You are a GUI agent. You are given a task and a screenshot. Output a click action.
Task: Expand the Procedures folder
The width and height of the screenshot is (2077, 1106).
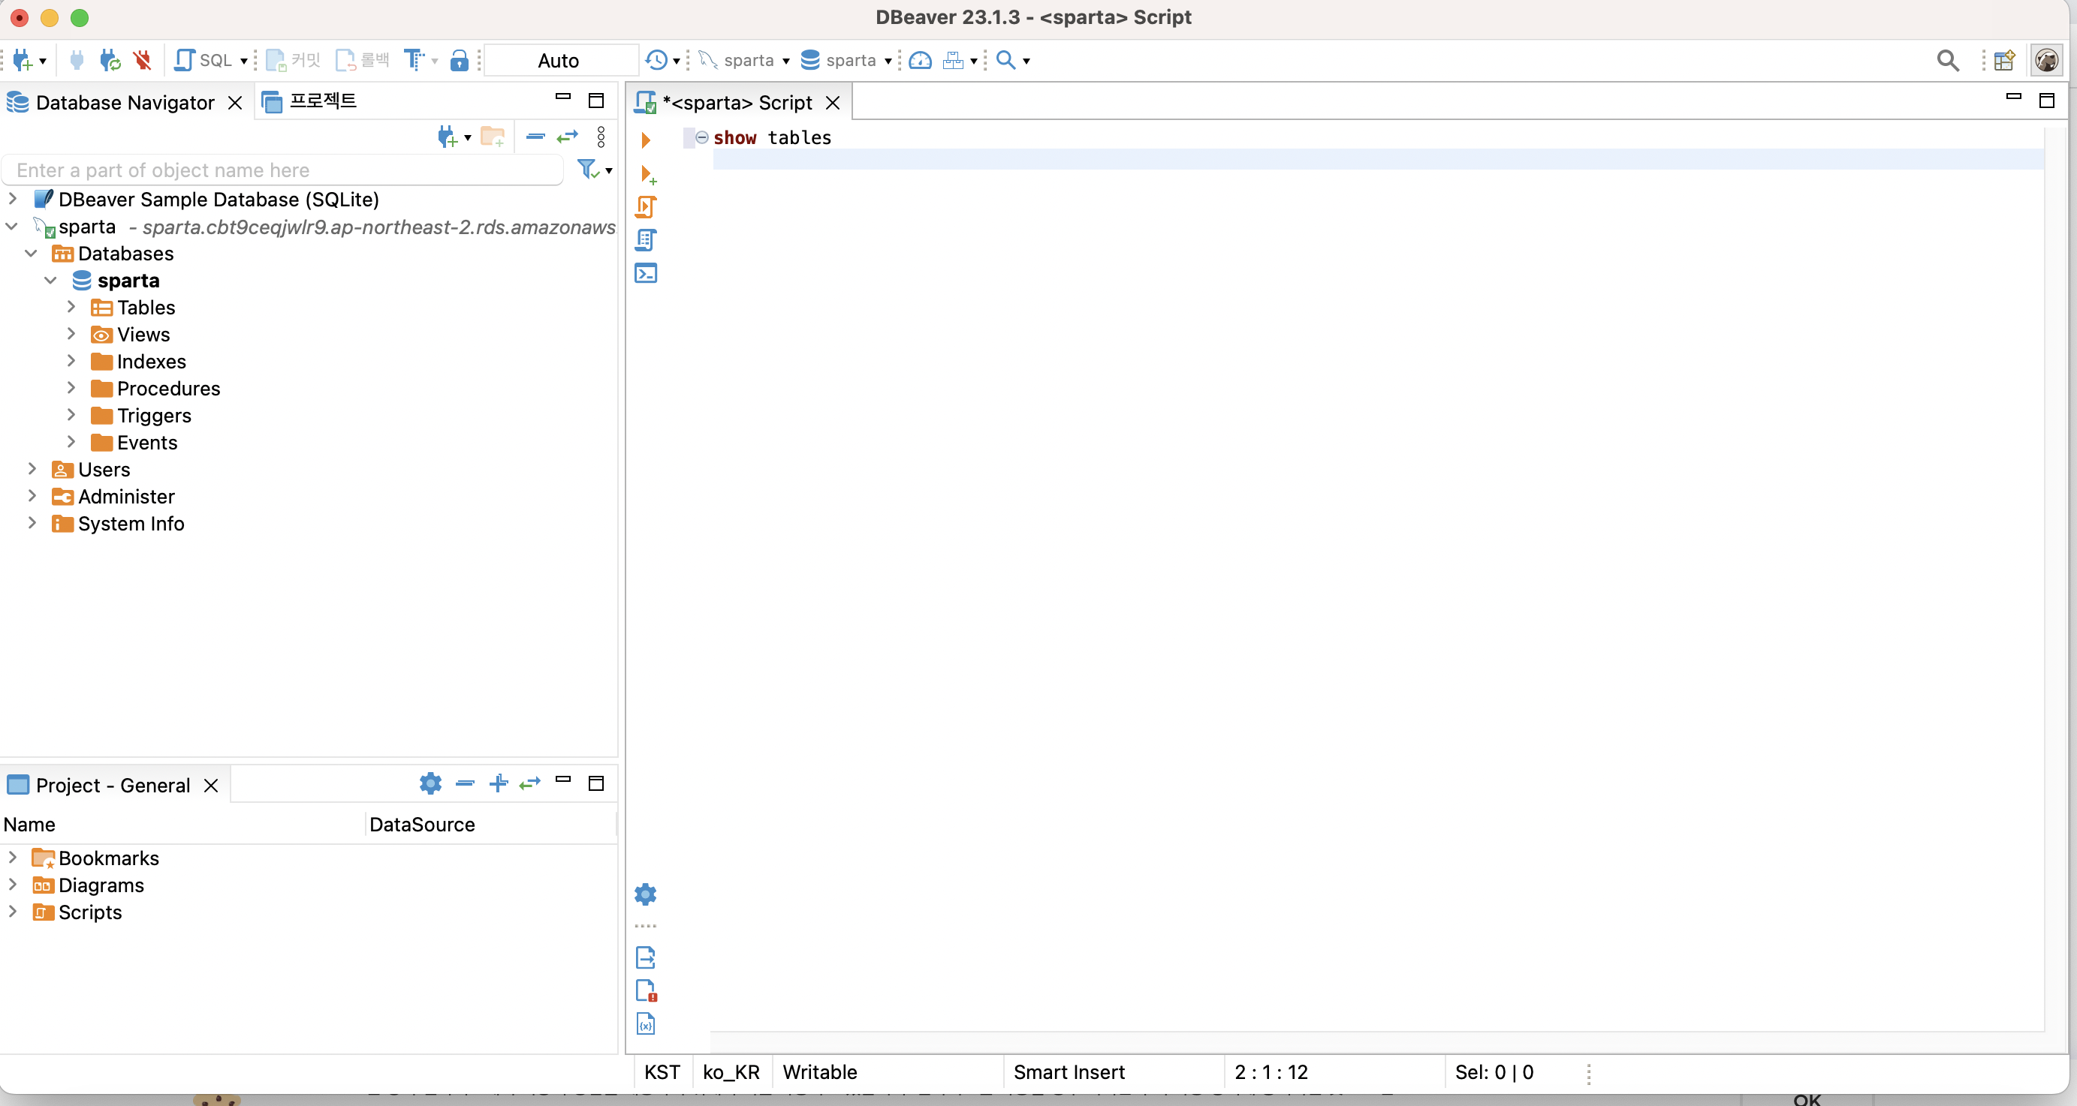pos(71,387)
